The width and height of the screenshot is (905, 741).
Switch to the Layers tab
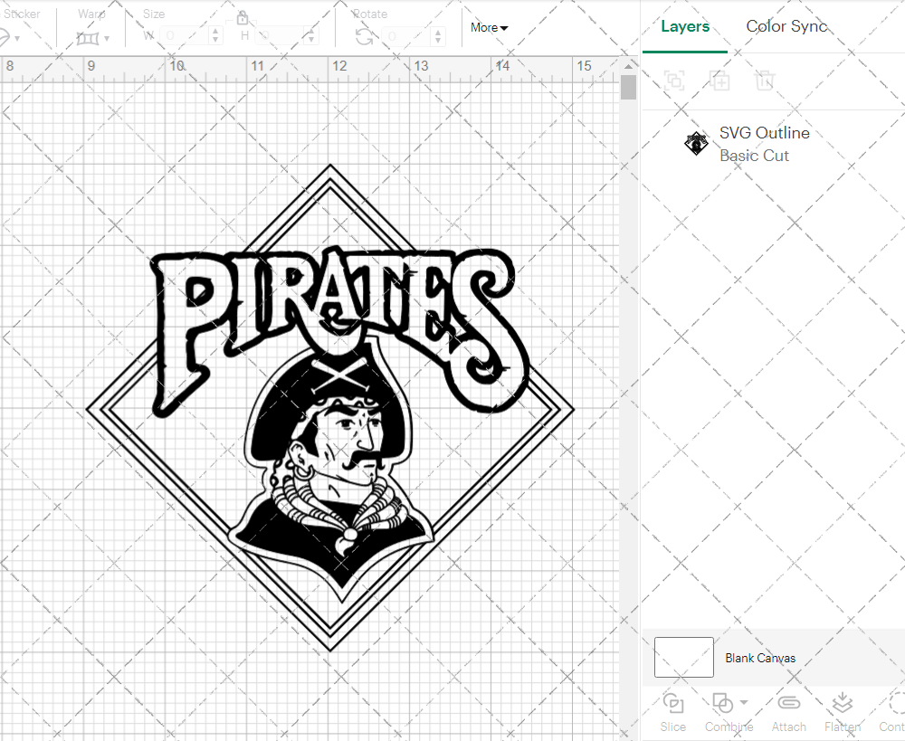(684, 26)
